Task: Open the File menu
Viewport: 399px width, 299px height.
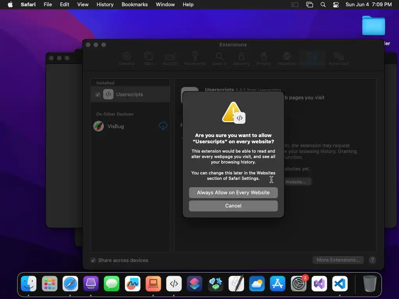Action: [48, 4]
